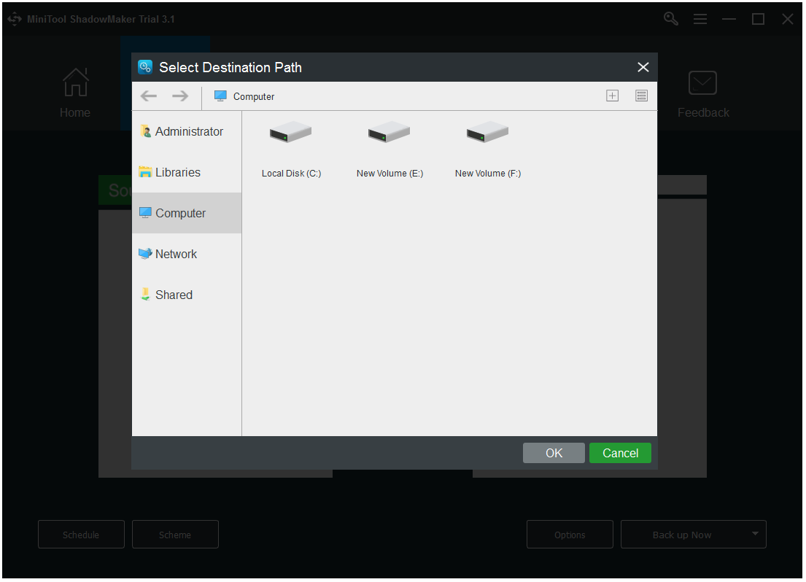The image size is (806, 582).
Task: Confirm destination with OK button
Action: click(554, 453)
